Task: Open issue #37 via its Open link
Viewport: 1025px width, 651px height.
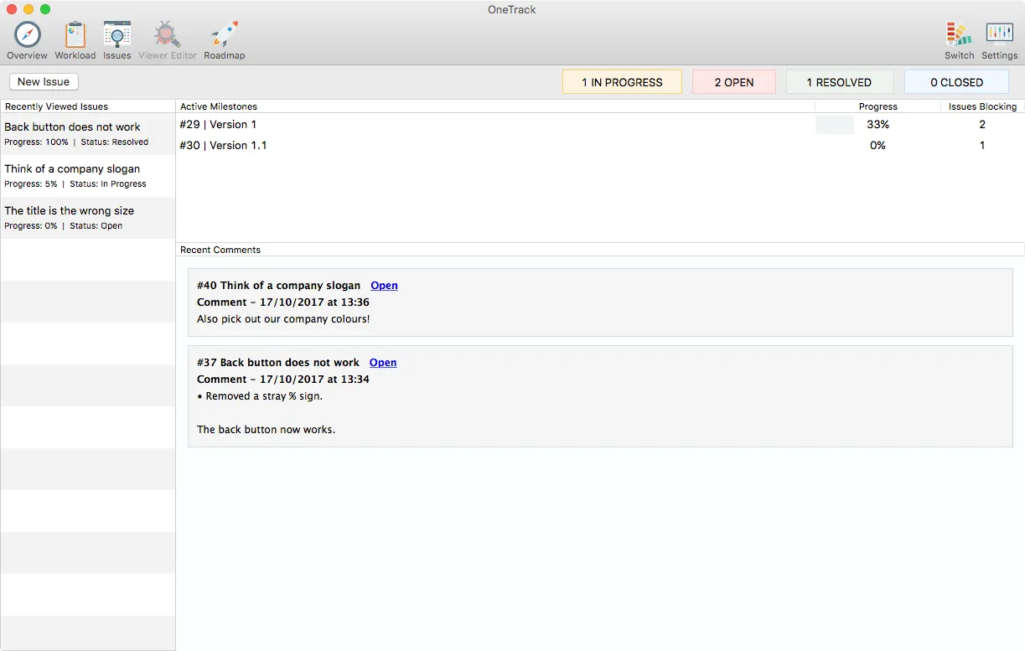Action: pyautogui.click(x=382, y=362)
